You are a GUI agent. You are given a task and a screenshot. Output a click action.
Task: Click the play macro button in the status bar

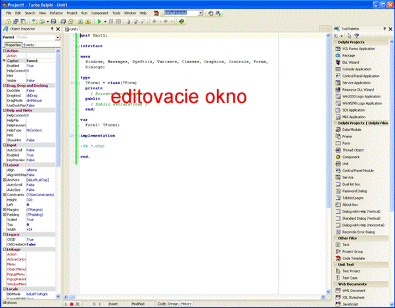point(66,304)
